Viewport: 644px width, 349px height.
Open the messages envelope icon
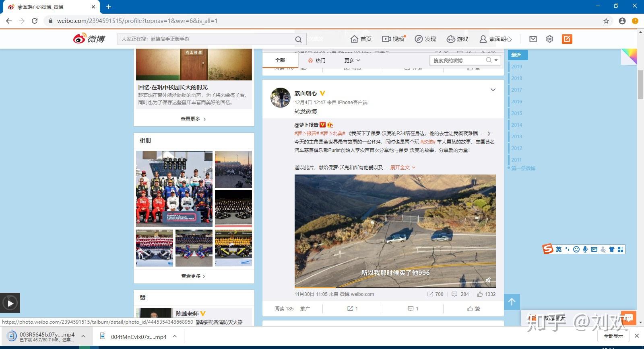(533, 39)
